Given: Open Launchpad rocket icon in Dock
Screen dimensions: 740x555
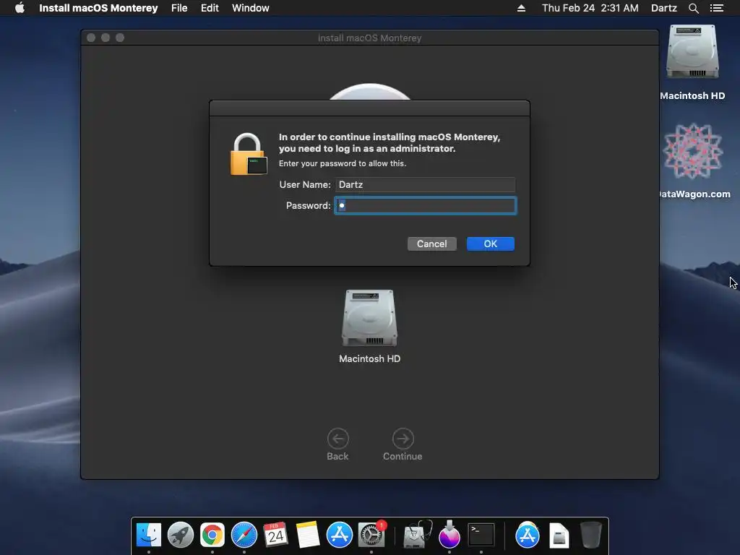Looking at the screenshot, I should click(x=181, y=535).
